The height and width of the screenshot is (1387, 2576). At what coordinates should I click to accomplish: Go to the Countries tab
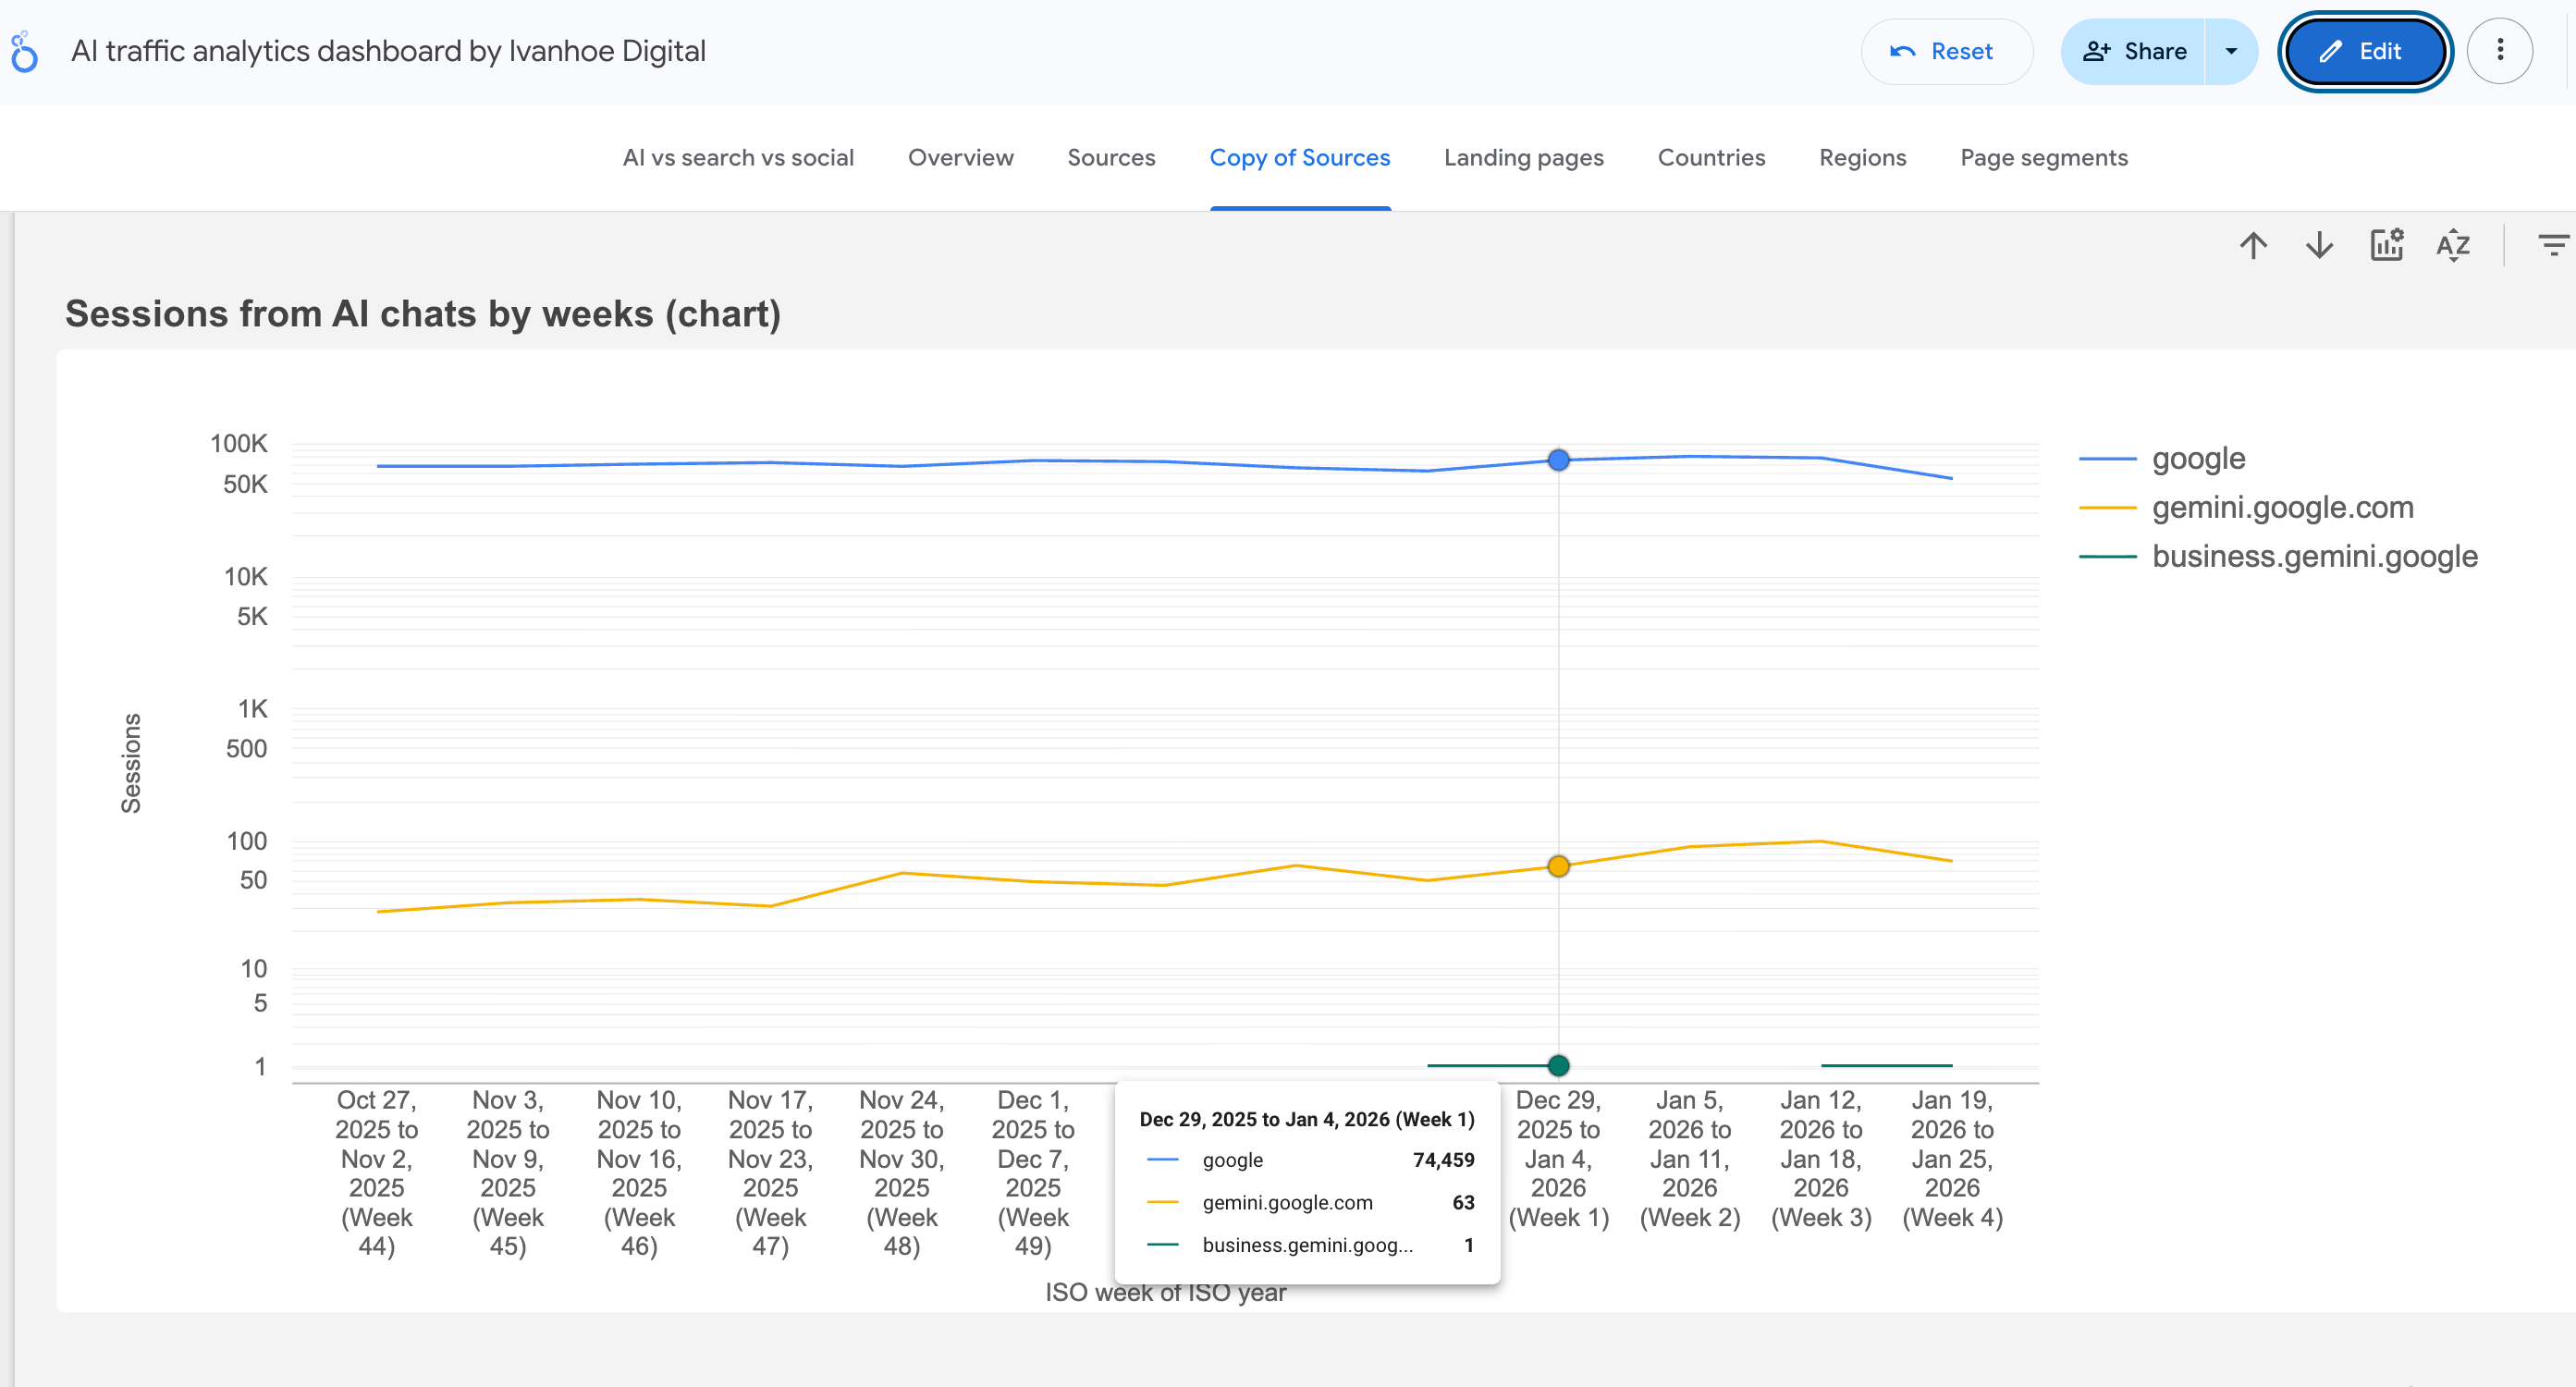[1711, 158]
